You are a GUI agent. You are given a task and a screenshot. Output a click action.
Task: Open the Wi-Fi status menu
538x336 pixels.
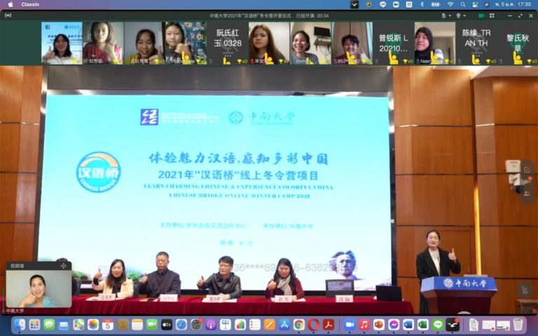coord(450,4)
